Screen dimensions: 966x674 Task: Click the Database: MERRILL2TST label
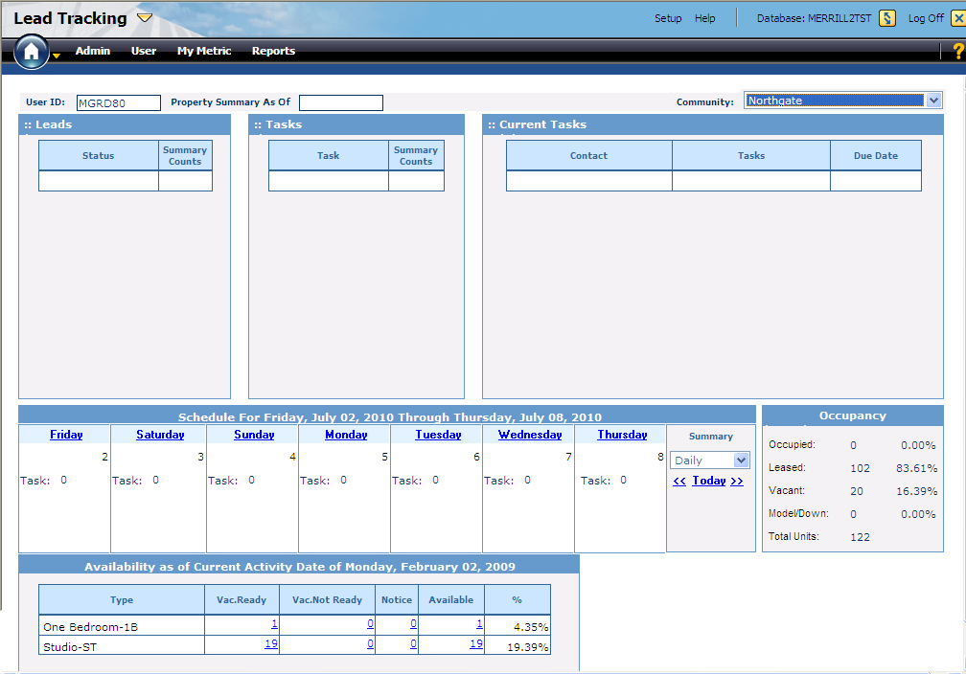(x=814, y=18)
